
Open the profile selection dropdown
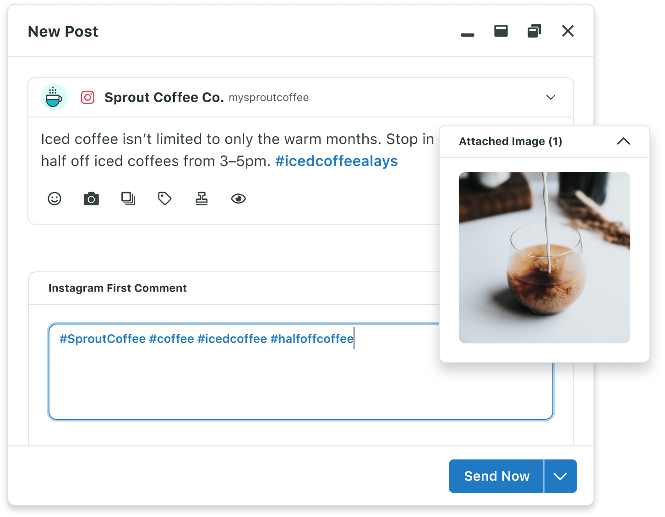click(x=551, y=97)
